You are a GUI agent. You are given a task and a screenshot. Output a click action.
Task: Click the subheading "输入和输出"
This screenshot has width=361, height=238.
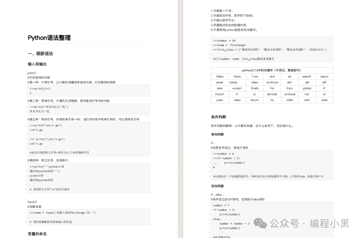[x=37, y=64]
